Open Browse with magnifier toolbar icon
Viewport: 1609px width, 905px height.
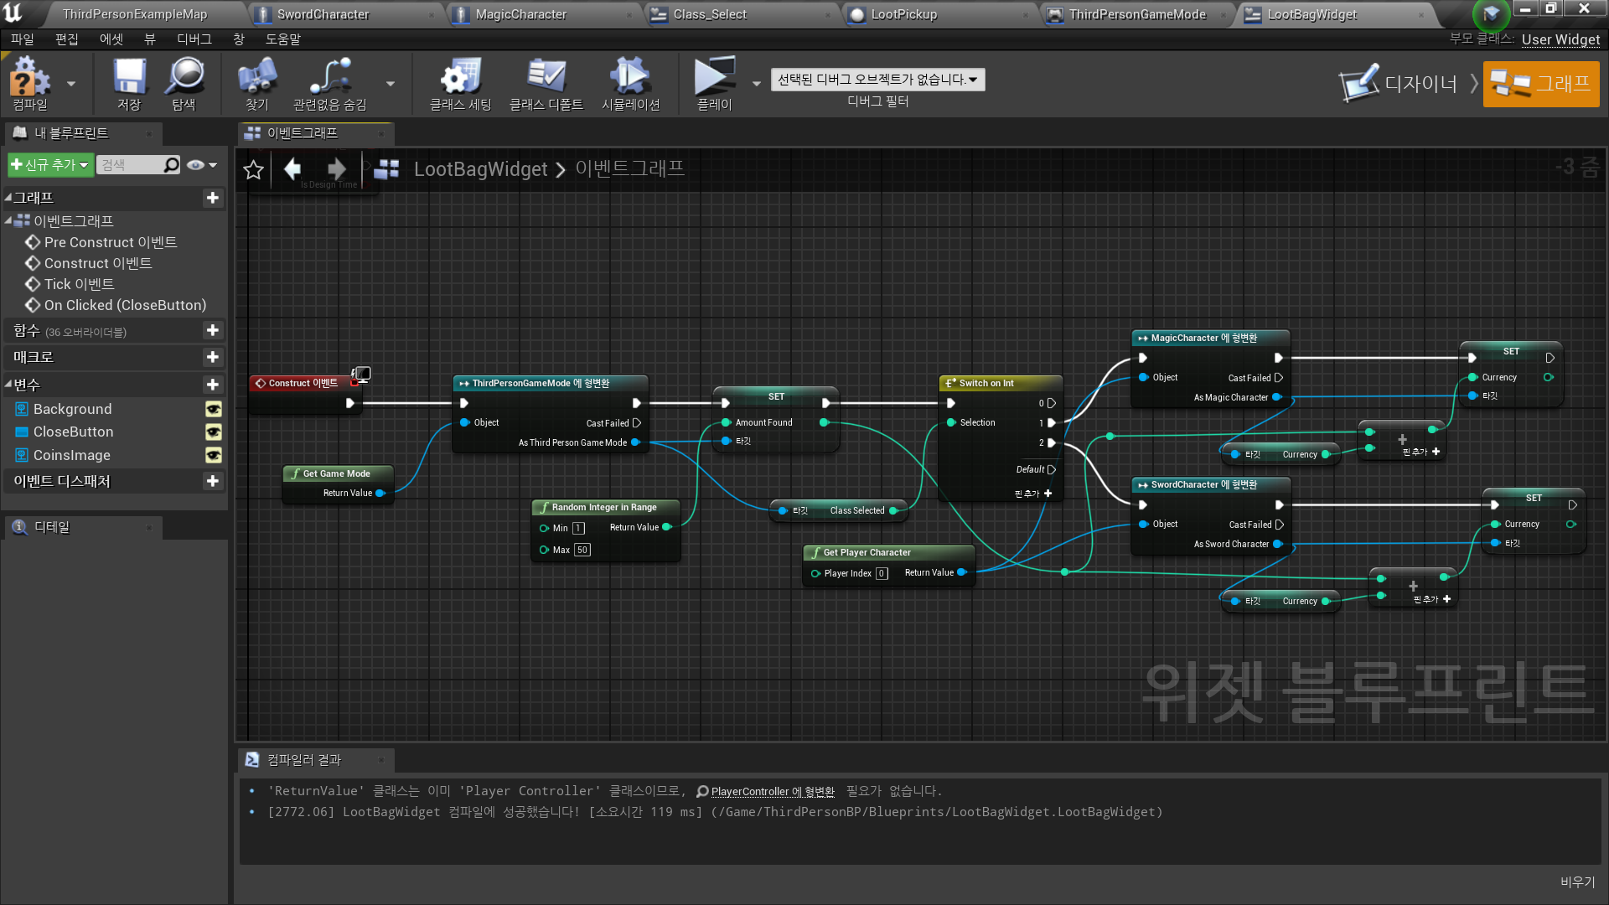(x=184, y=77)
